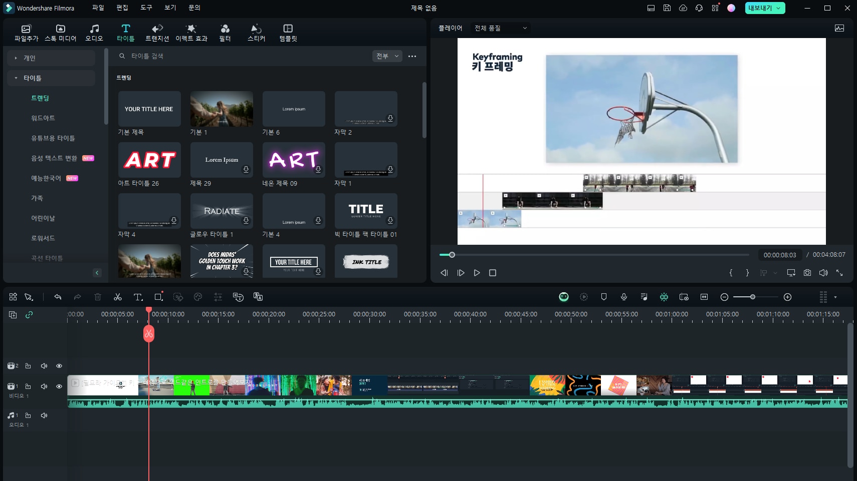Screen dimensions: 857x481
Task: Click the voiceover microphone icon
Action: (624, 297)
